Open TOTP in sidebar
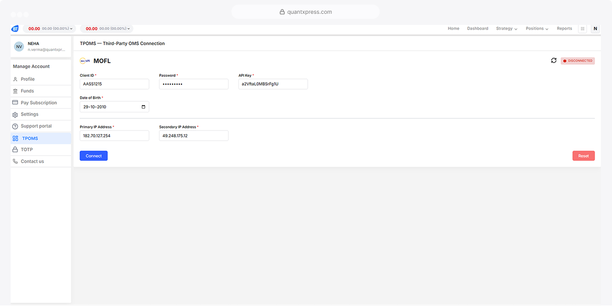Screen dimensions: 612x306 click(40, 150)
